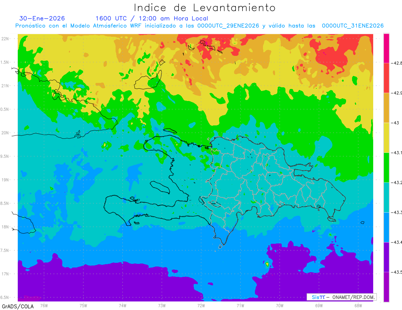Viewport: 402px width, 310px height.
Task: Click the 1600 UTC / 12:00 am Hora Local label
Action: (x=152, y=18)
